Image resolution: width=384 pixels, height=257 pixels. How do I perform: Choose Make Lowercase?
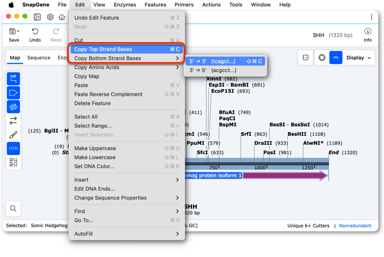tap(127, 157)
